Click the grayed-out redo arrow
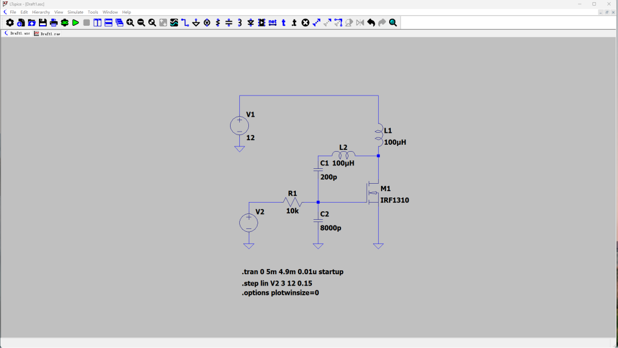This screenshot has width=618, height=348. [382, 23]
